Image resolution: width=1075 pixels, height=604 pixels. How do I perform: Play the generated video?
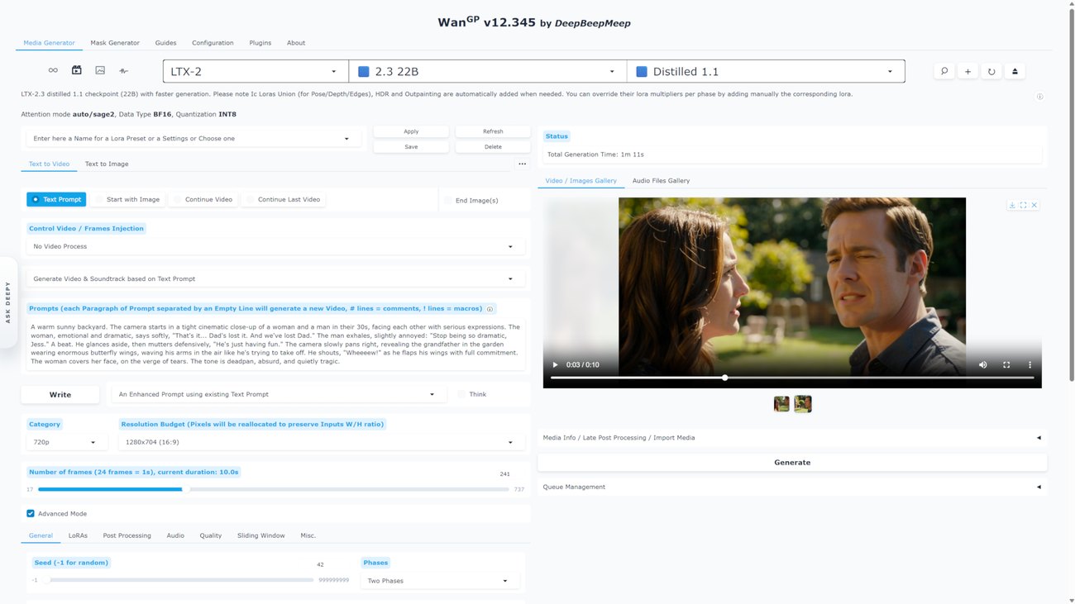[555, 364]
